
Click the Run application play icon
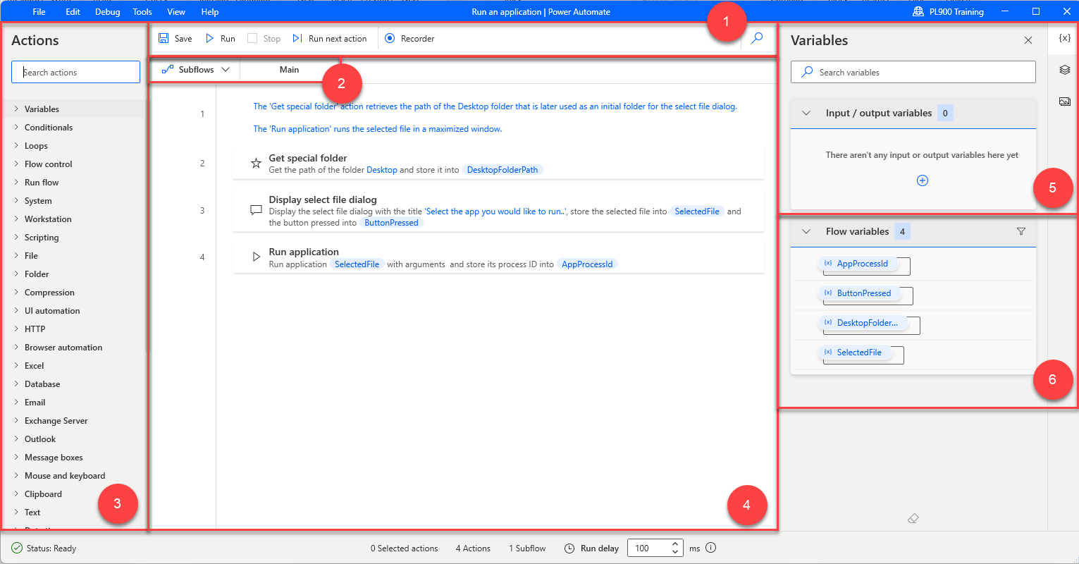click(x=257, y=257)
